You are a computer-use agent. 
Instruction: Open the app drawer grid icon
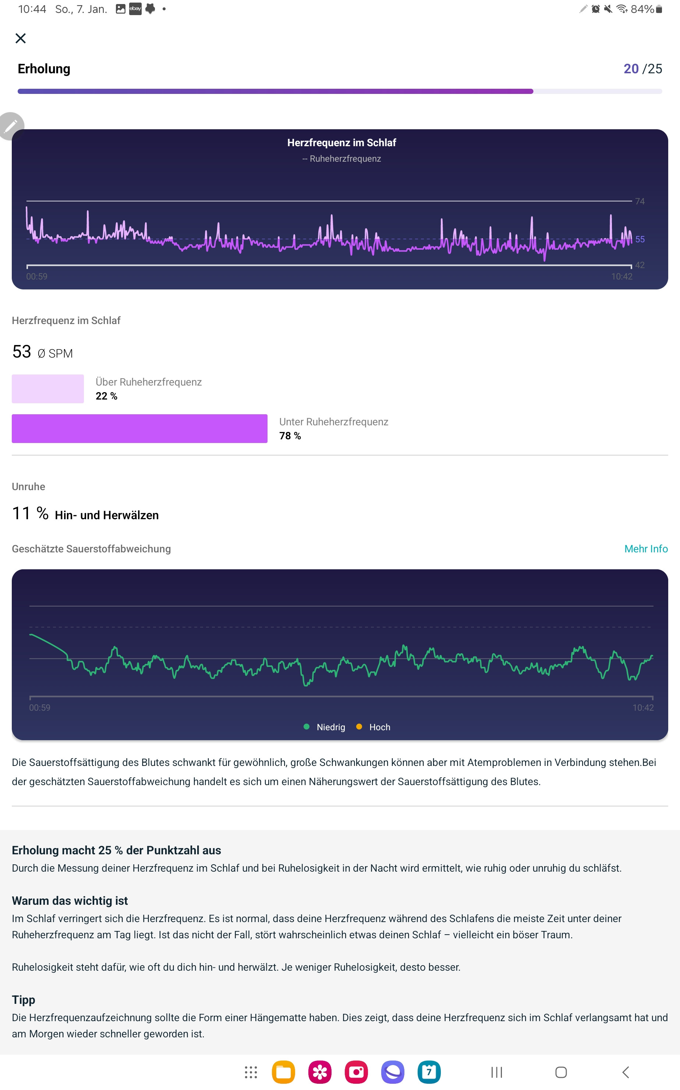pos(251,1072)
